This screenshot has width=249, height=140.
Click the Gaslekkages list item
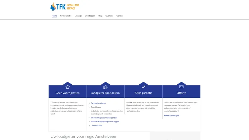96,107
